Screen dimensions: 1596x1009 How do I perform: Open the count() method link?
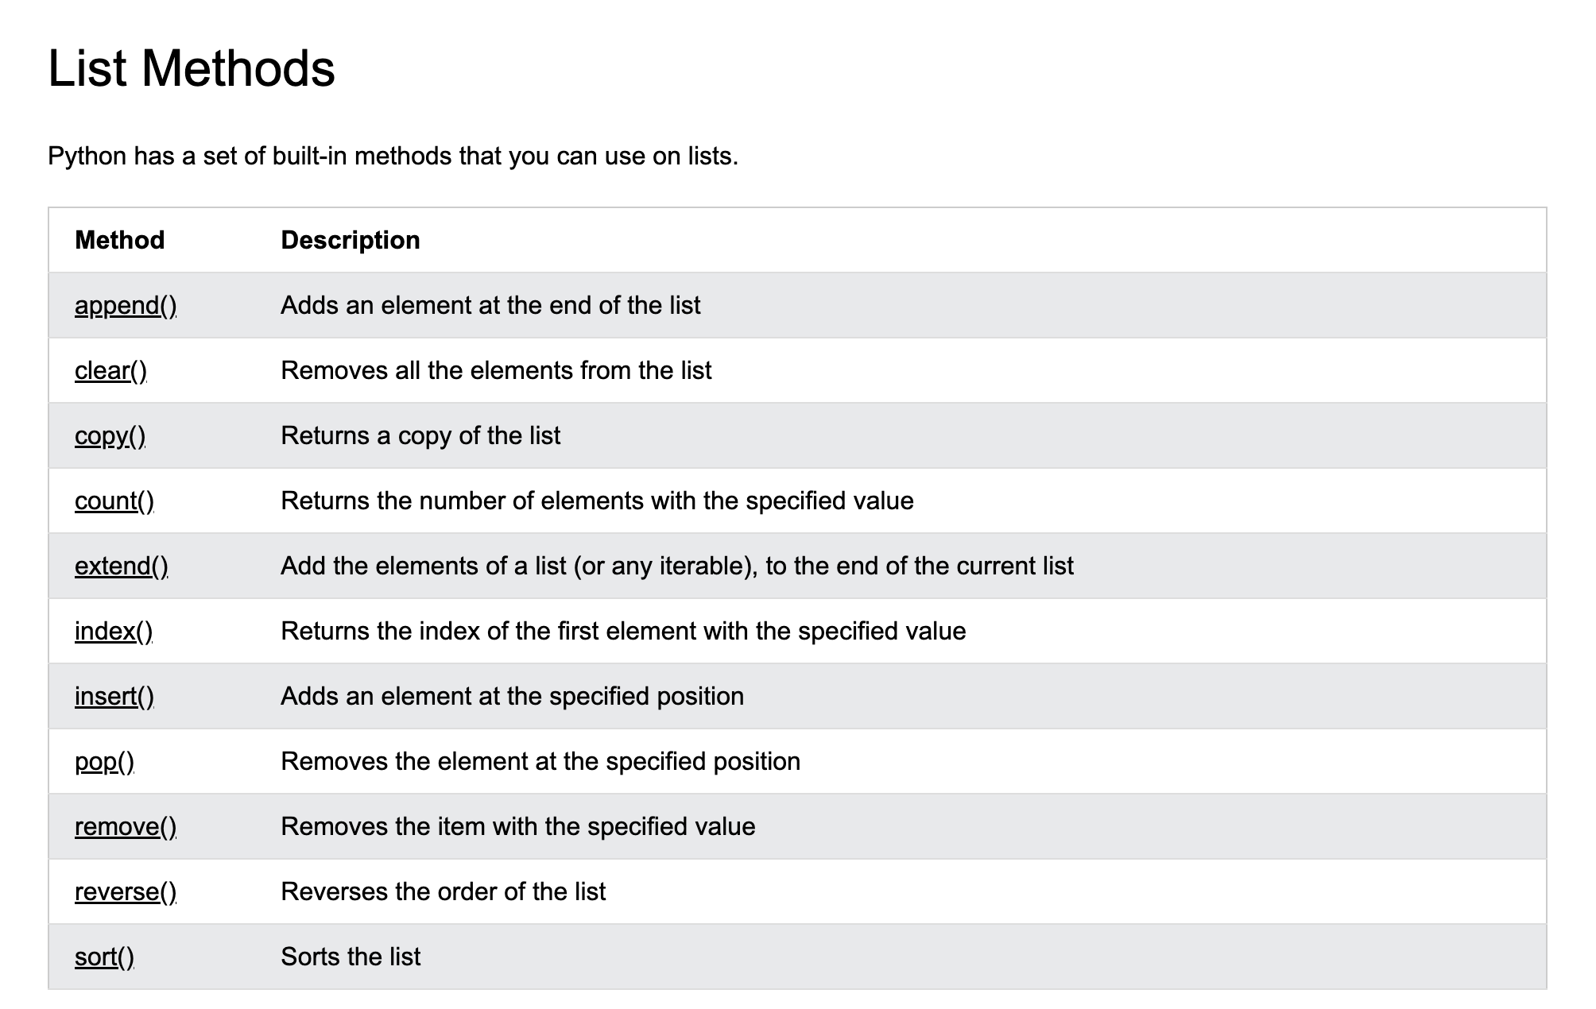coord(114,501)
